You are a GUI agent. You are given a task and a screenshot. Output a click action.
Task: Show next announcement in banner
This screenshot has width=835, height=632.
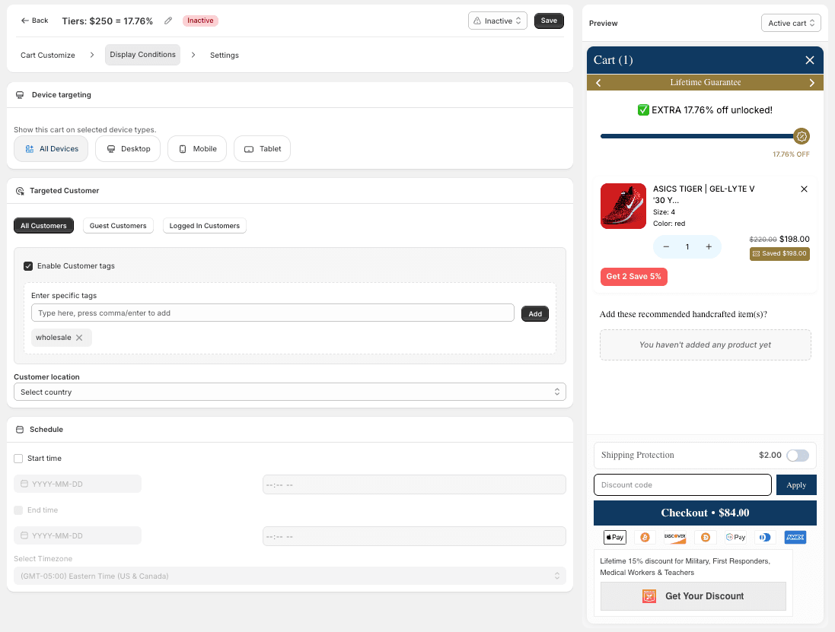(811, 82)
